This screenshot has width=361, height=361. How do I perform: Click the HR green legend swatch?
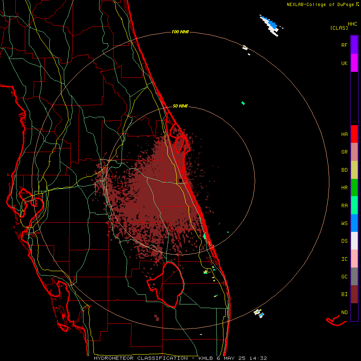tap(354, 188)
